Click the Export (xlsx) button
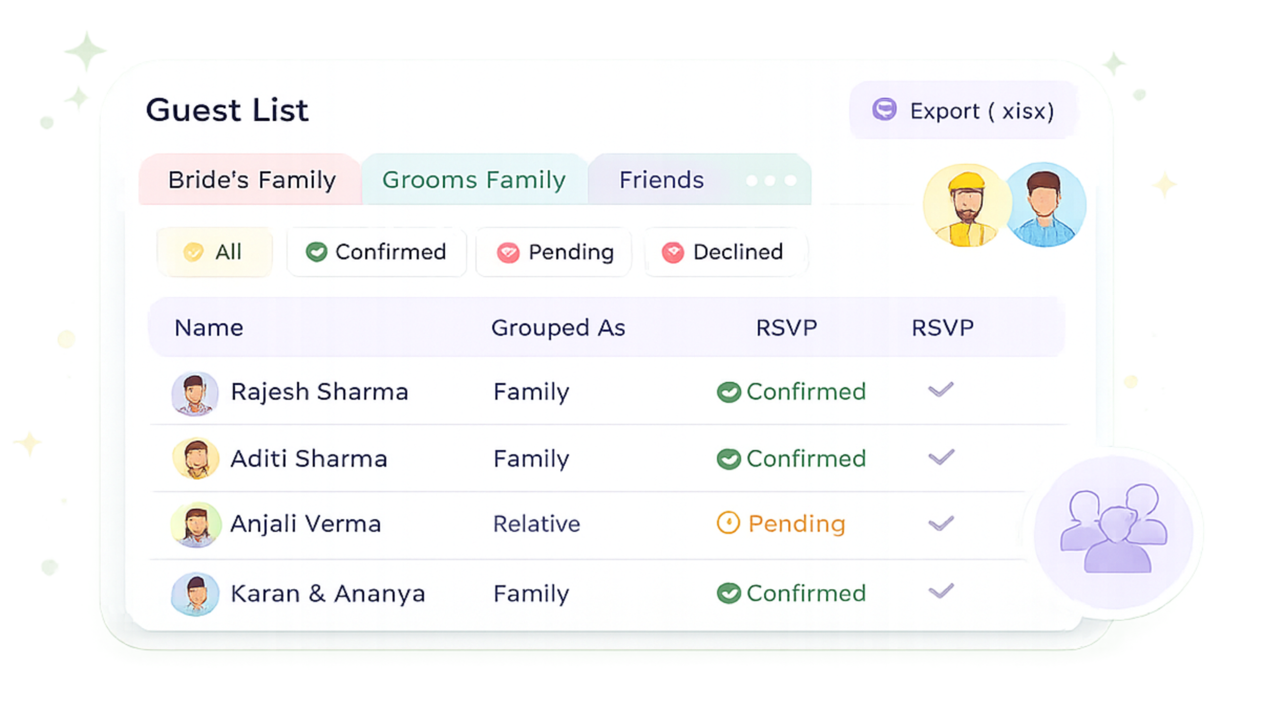Screen dimensions: 1265x702 pyautogui.click(x=963, y=111)
